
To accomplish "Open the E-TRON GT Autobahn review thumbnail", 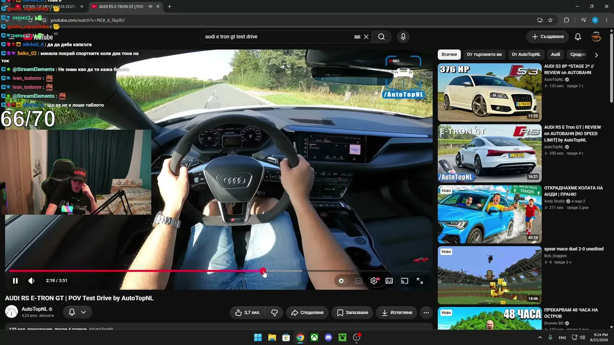I will pyautogui.click(x=490, y=153).
